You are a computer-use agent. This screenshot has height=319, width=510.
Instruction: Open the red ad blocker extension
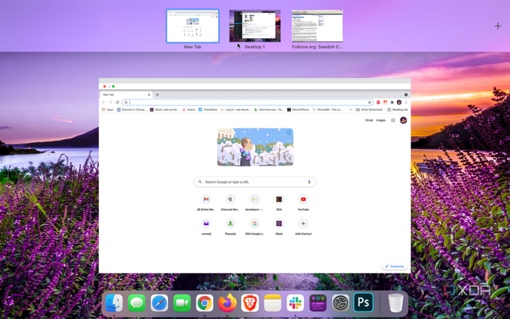[378, 102]
